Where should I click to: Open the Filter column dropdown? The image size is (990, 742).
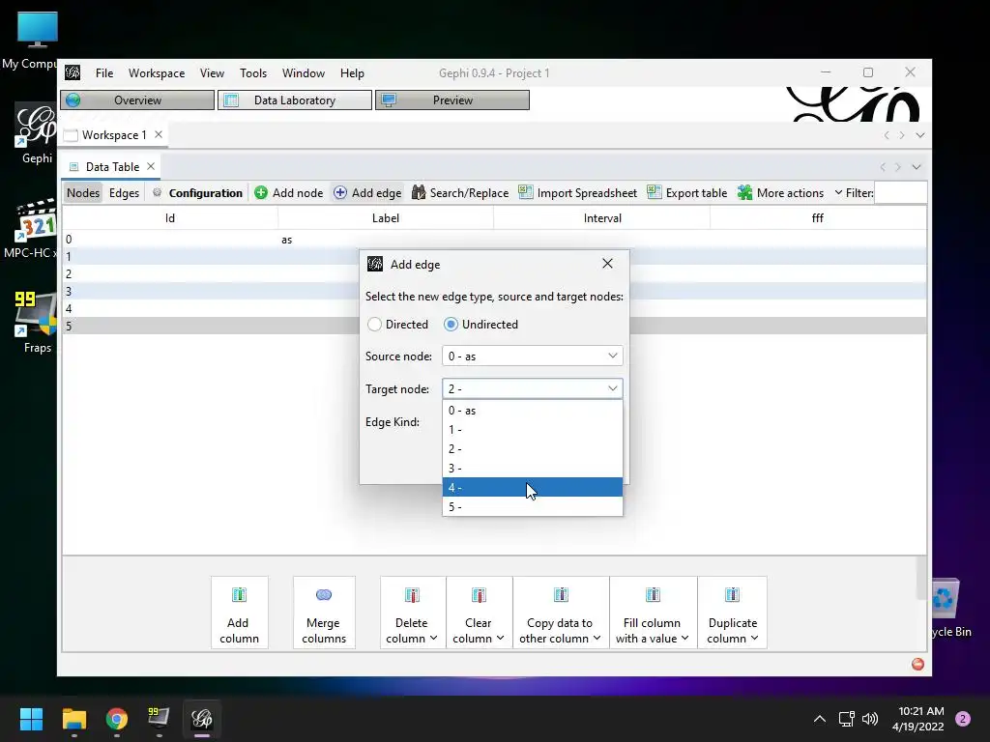click(838, 192)
